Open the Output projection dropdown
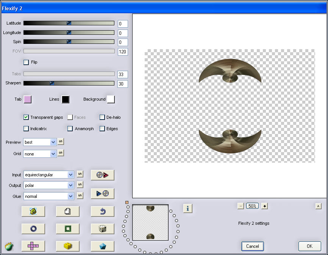 (48, 185)
